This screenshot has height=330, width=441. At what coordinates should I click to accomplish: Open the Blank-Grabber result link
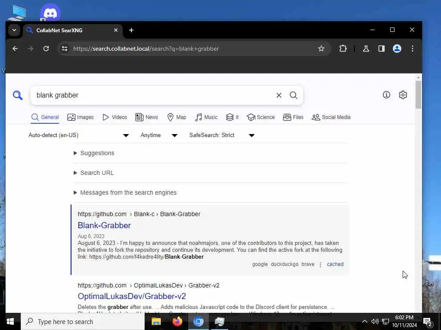pos(104,225)
